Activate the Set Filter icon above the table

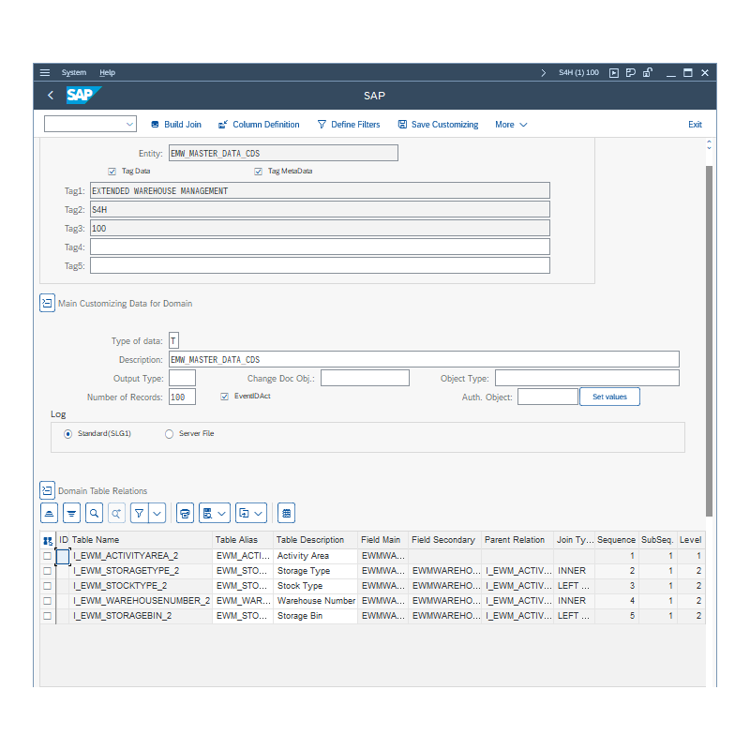[x=139, y=513]
